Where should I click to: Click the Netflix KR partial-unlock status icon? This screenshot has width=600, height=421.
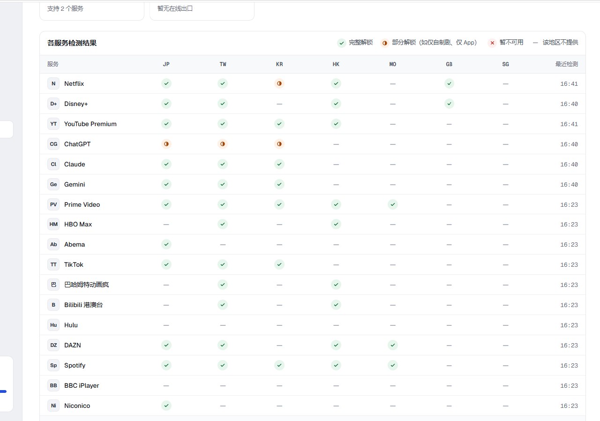279,83
